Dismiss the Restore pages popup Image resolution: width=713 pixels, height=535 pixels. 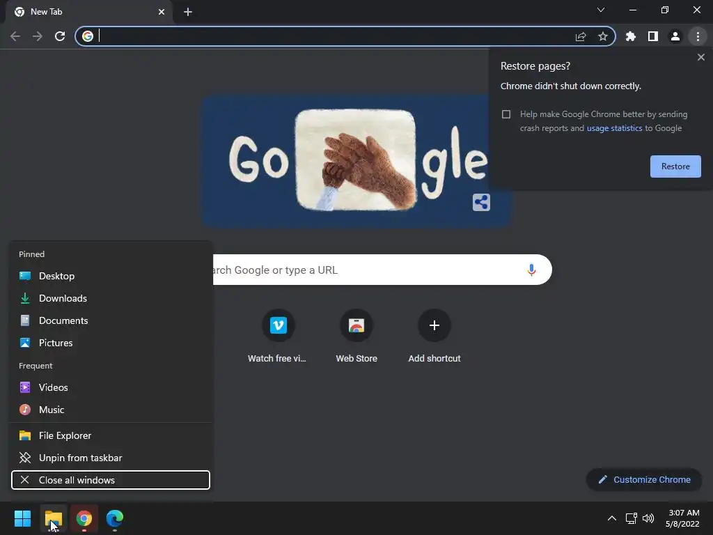tap(701, 57)
